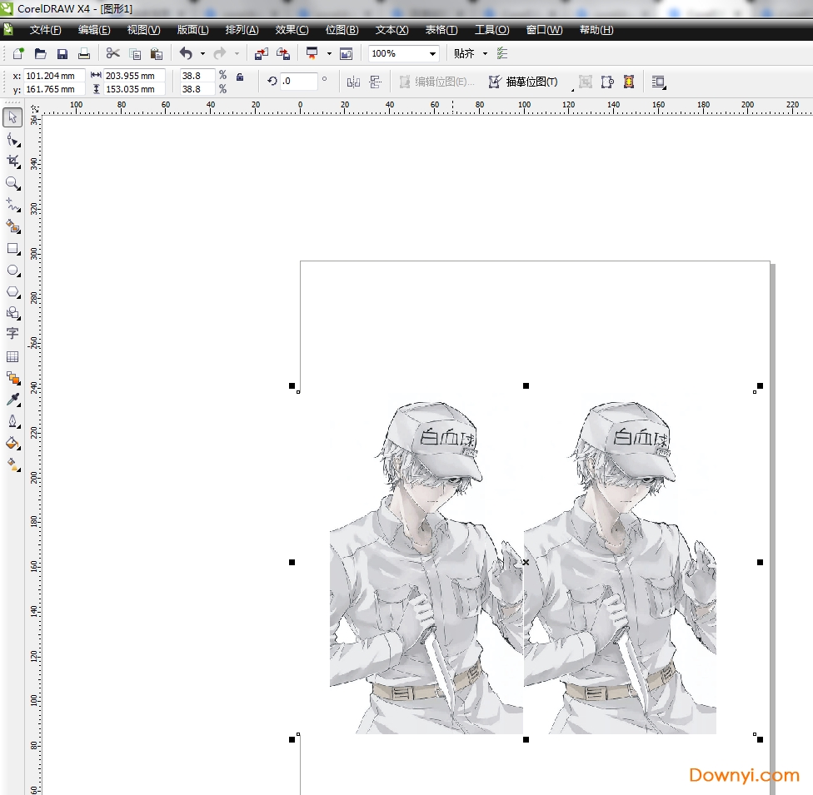Open the zoom level dropdown showing 100%
The width and height of the screenshot is (813, 795).
pyautogui.click(x=432, y=53)
